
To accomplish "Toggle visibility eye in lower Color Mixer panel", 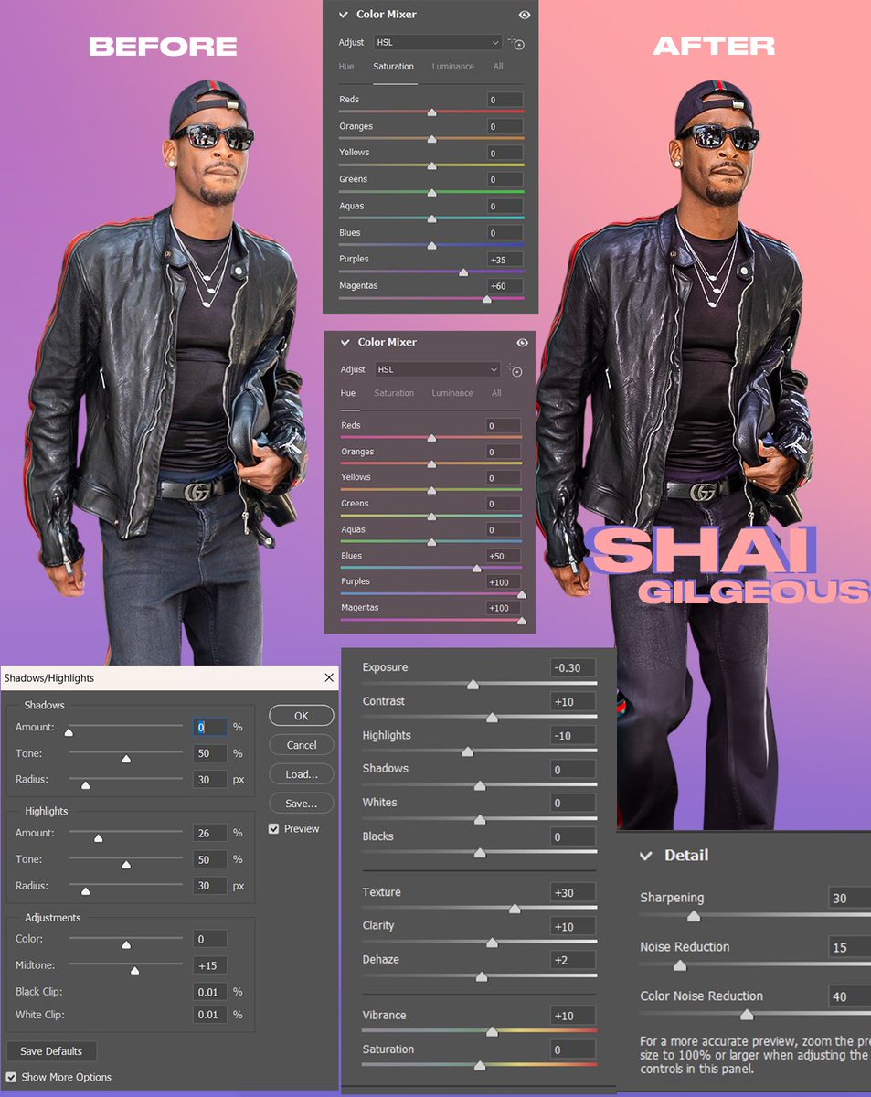I will tap(522, 343).
